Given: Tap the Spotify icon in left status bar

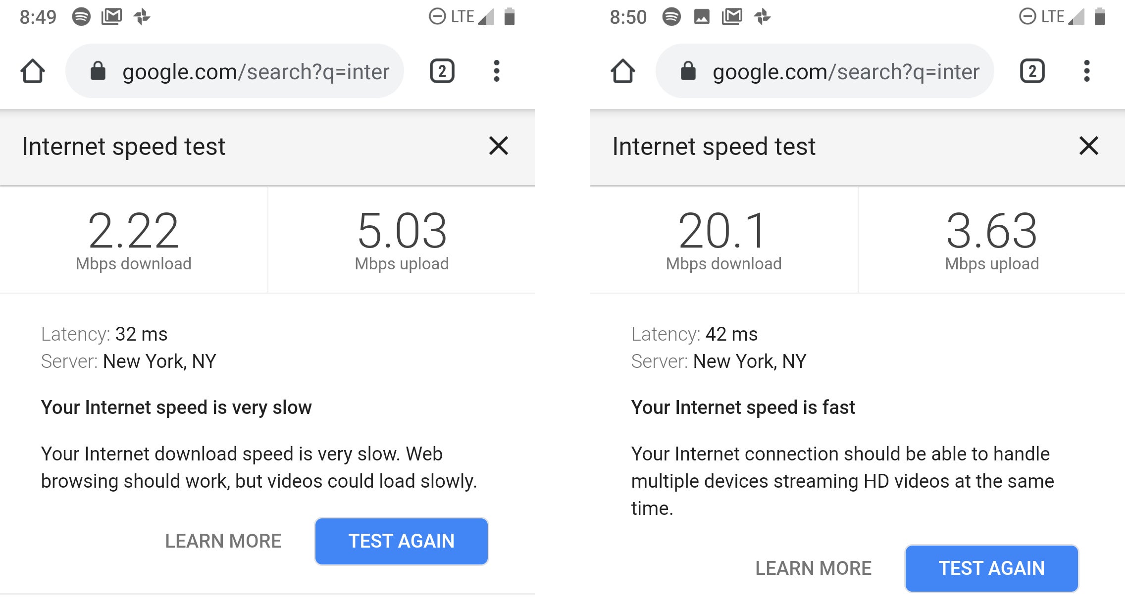Looking at the screenshot, I should (x=81, y=17).
